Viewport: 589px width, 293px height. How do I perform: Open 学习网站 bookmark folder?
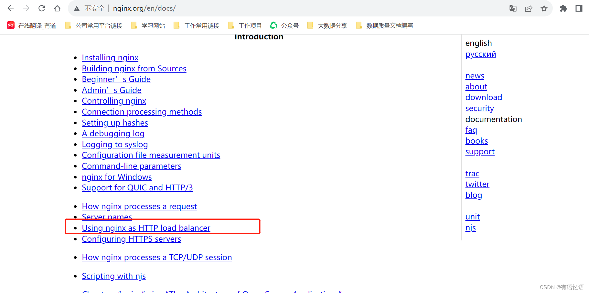[148, 25]
